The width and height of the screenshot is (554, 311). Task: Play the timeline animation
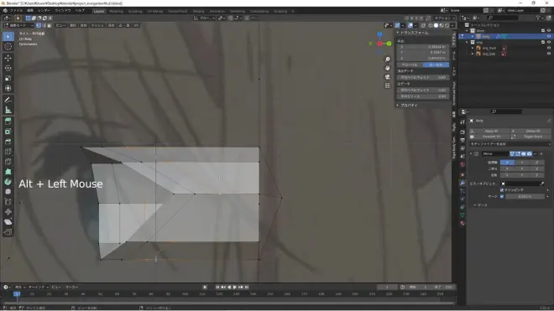pyautogui.click(x=234, y=287)
